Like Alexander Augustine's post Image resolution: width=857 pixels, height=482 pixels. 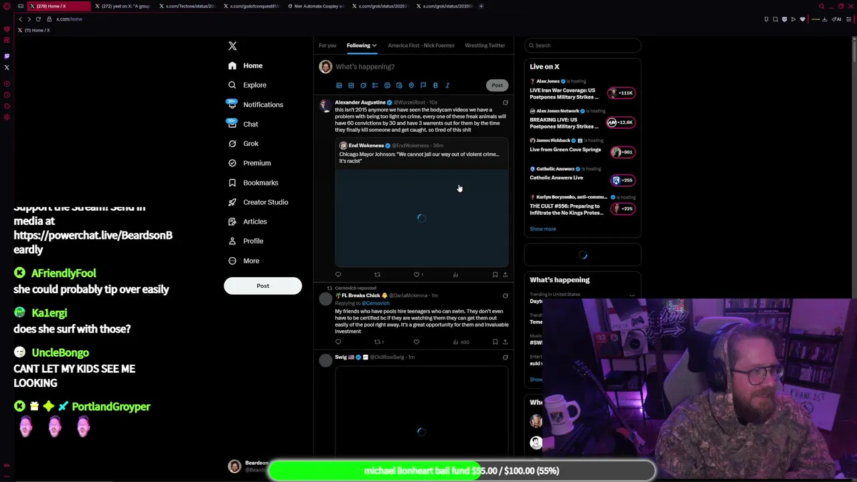[x=416, y=274]
